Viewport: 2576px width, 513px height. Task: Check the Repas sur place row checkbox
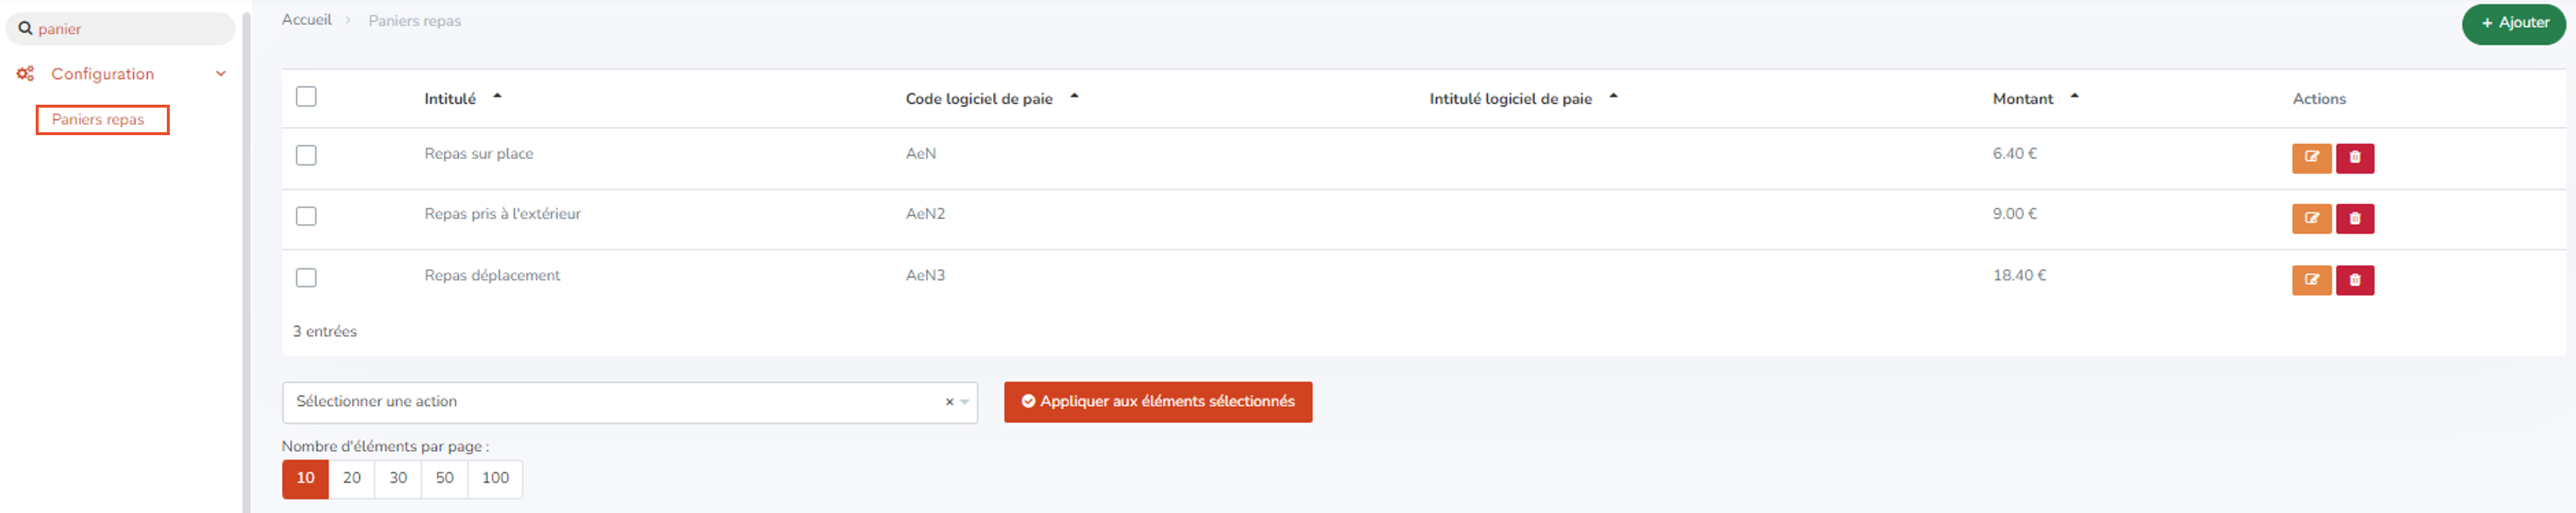(306, 155)
